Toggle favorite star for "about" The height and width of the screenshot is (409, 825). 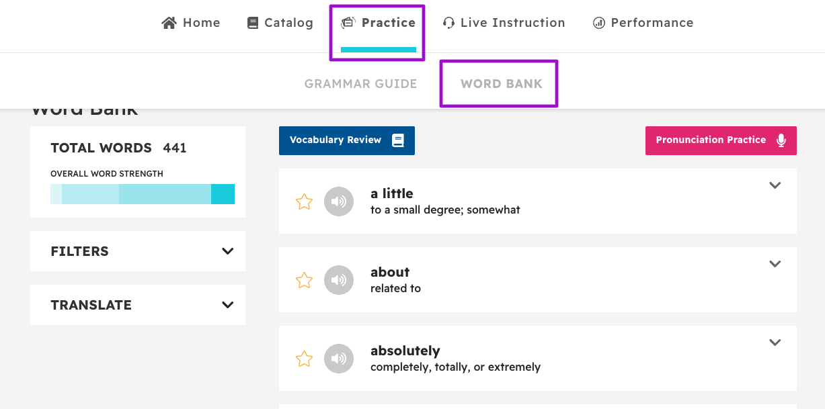tap(305, 280)
